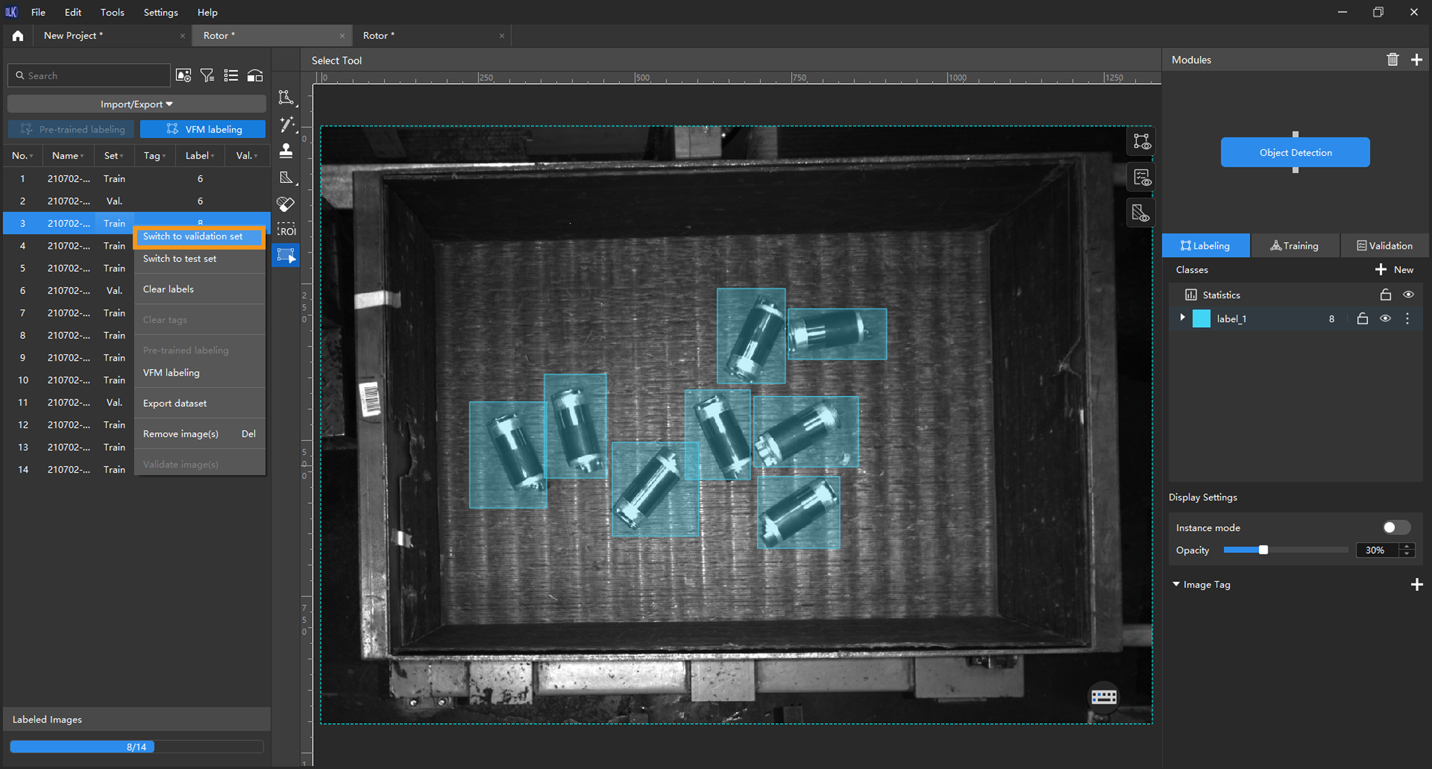Screen dimensions: 1432x769
Task: Switch the image list view mode icon
Action: 231,75
